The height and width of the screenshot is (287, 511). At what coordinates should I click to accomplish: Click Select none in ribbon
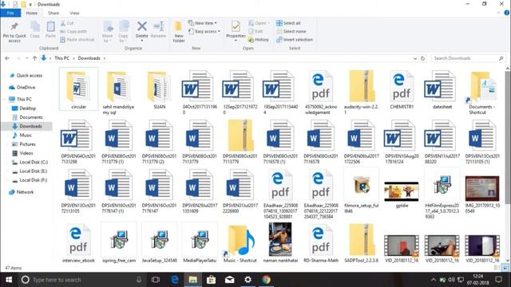(x=291, y=32)
